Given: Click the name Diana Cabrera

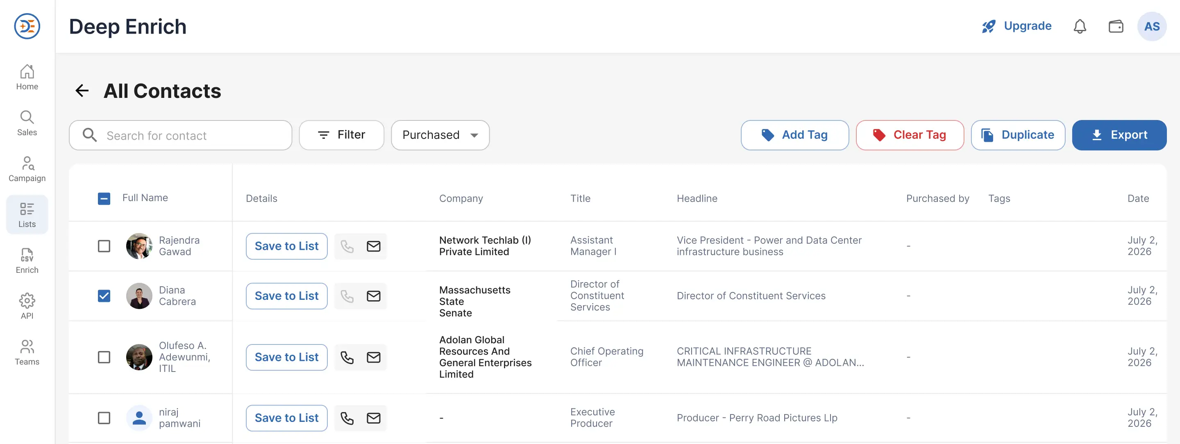Looking at the screenshot, I should tap(177, 296).
